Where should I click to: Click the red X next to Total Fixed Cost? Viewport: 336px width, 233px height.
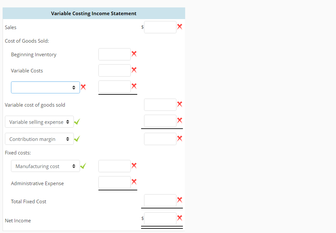tap(179, 200)
